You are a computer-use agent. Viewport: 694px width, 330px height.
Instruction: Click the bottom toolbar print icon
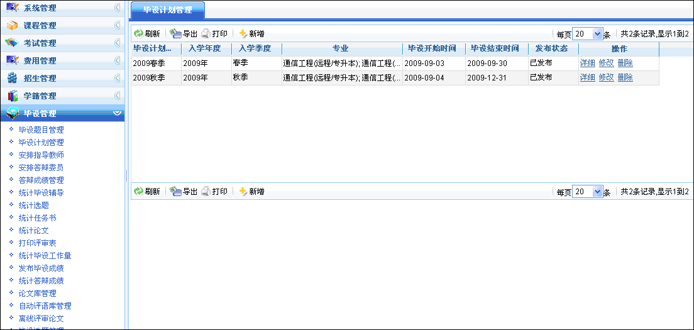(x=206, y=192)
